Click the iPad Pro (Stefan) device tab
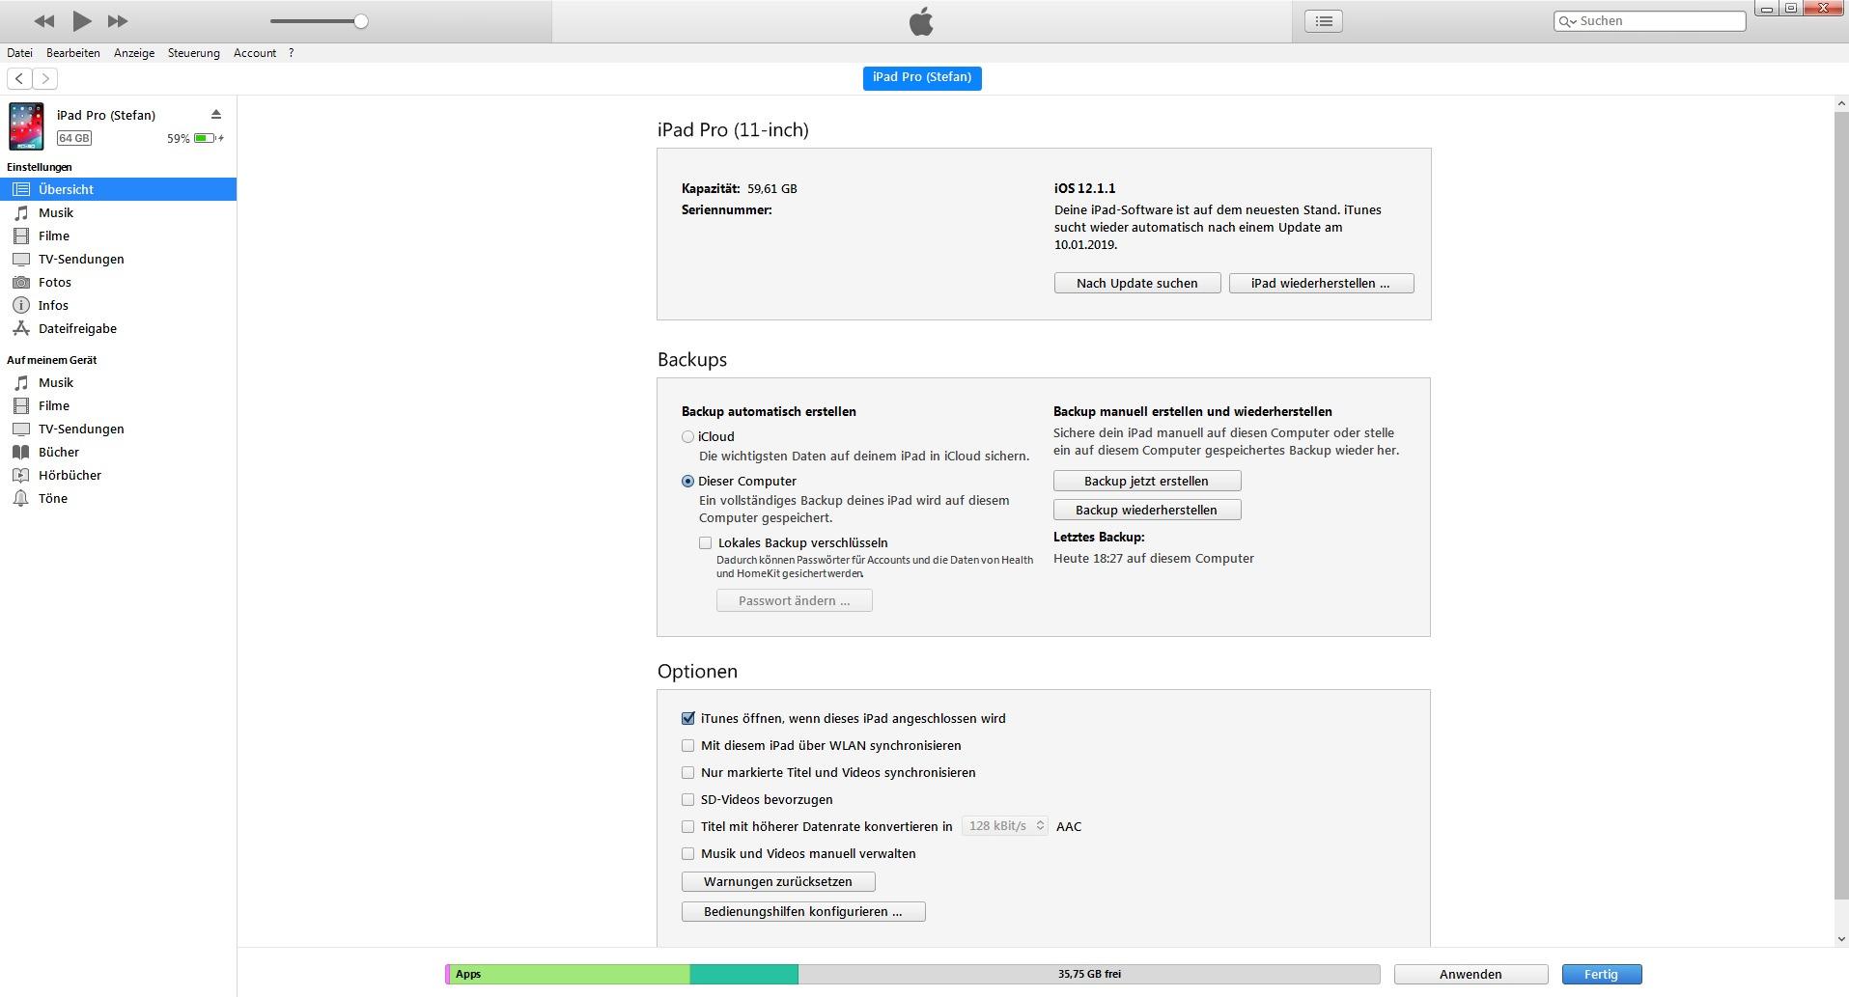 click(x=922, y=77)
